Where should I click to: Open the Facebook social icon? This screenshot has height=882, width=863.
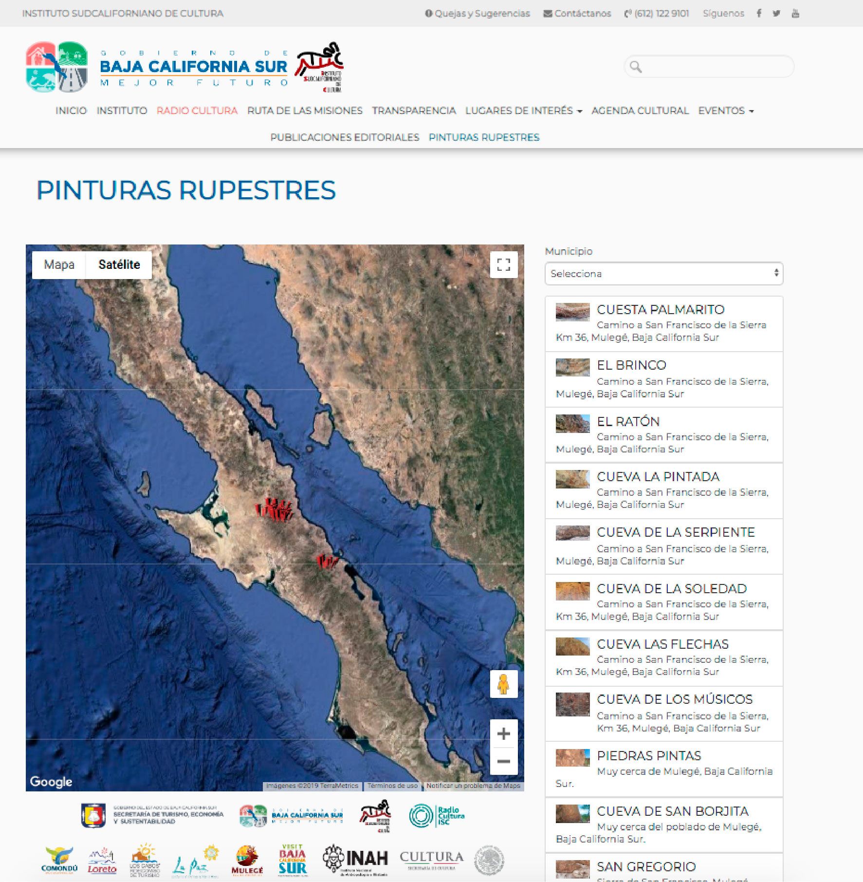coord(758,13)
